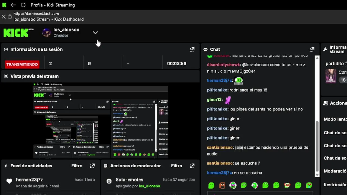Open hernan23j7z's name on 'no se escucha' message

(x=220, y=173)
